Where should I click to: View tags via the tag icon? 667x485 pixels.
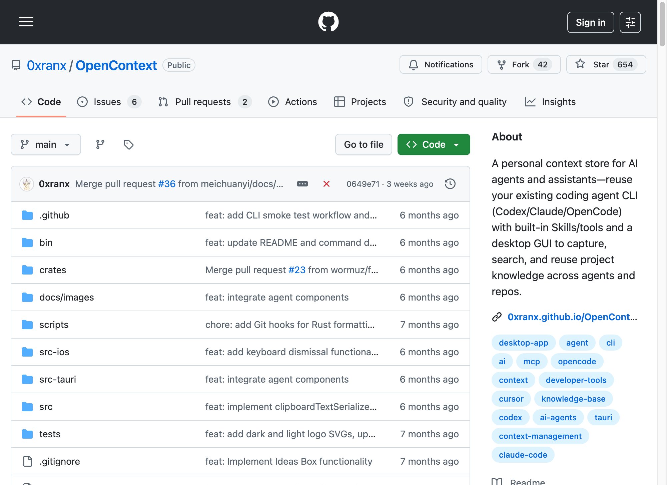128,144
